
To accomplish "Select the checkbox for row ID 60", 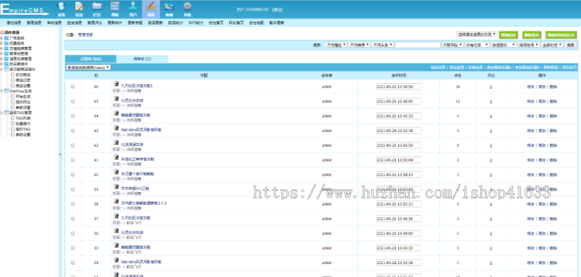I will [x=72, y=175].
